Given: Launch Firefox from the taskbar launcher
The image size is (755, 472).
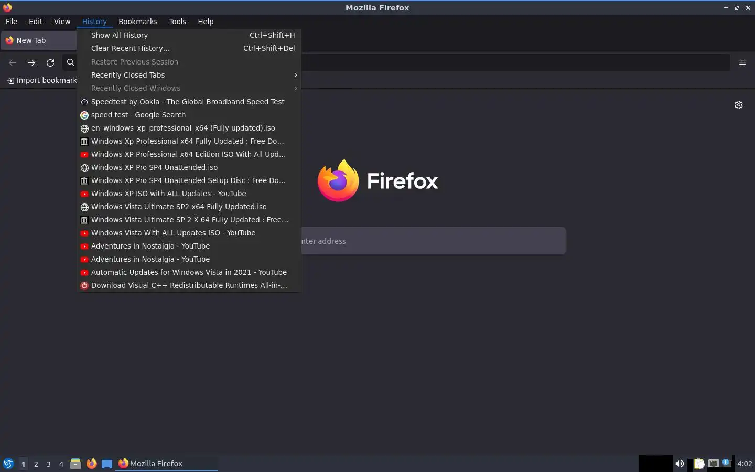Looking at the screenshot, I should tap(91, 464).
